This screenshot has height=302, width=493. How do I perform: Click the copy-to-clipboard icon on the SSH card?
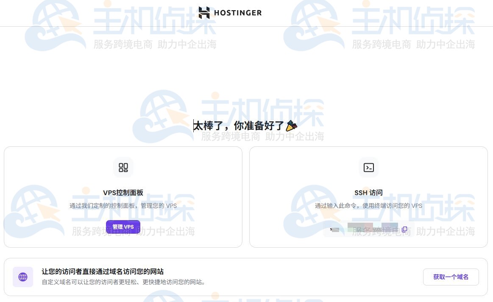tap(404, 229)
